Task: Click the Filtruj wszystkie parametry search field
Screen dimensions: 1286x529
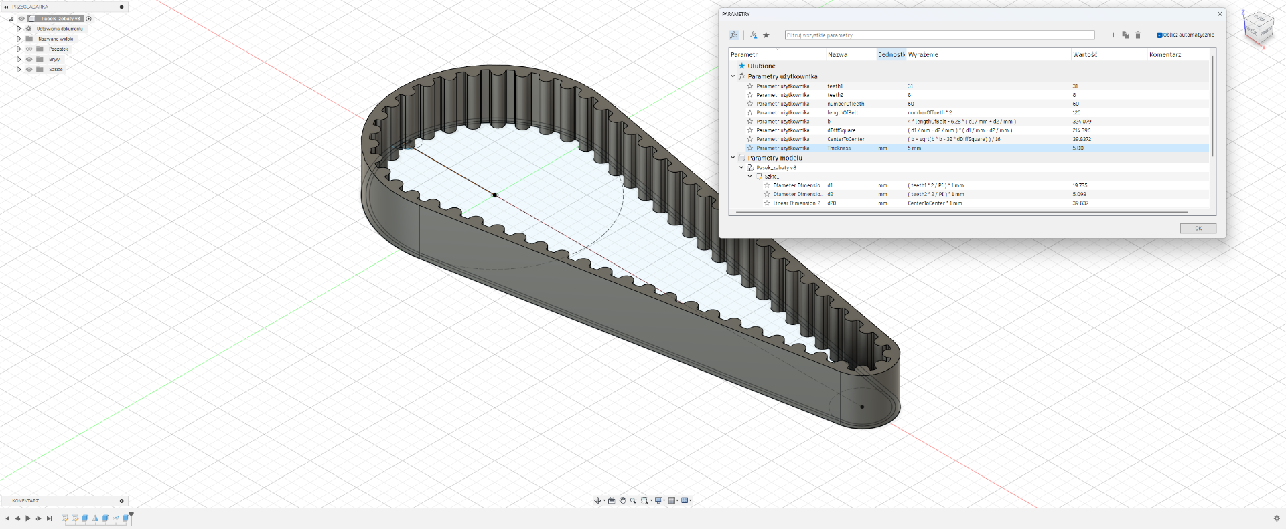Action: point(940,35)
